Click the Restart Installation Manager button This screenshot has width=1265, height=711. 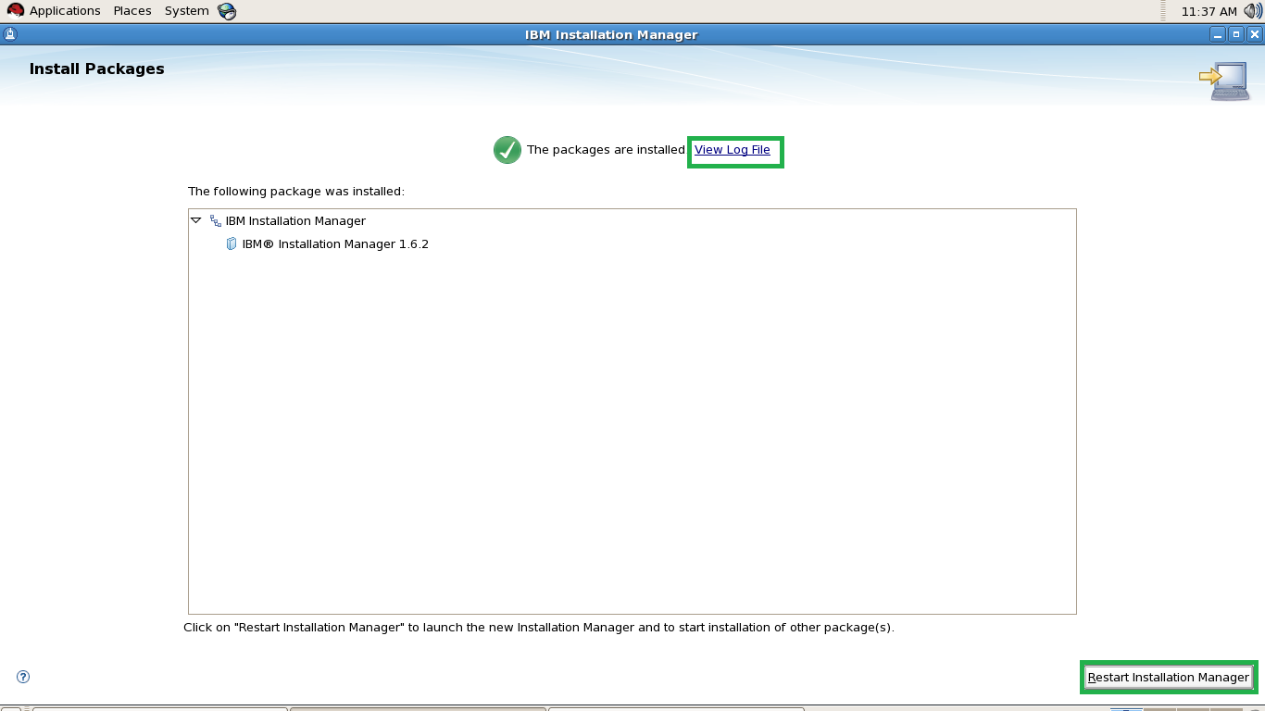pos(1169,677)
